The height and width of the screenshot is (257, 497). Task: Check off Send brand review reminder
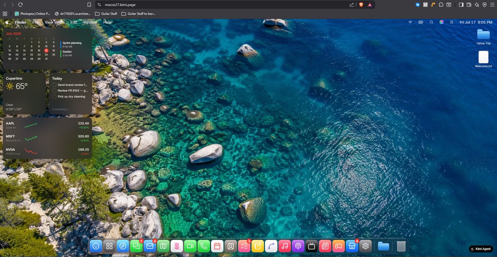tap(54, 85)
